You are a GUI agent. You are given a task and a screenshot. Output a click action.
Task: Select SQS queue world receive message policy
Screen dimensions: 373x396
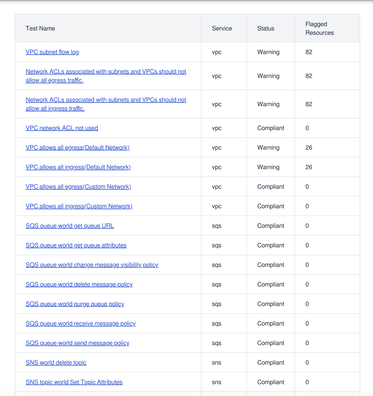point(81,323)
